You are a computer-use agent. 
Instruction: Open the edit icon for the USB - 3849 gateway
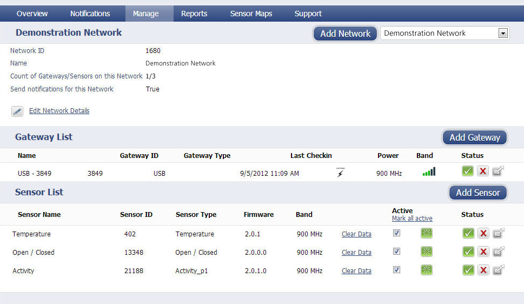tap(498, 171)
